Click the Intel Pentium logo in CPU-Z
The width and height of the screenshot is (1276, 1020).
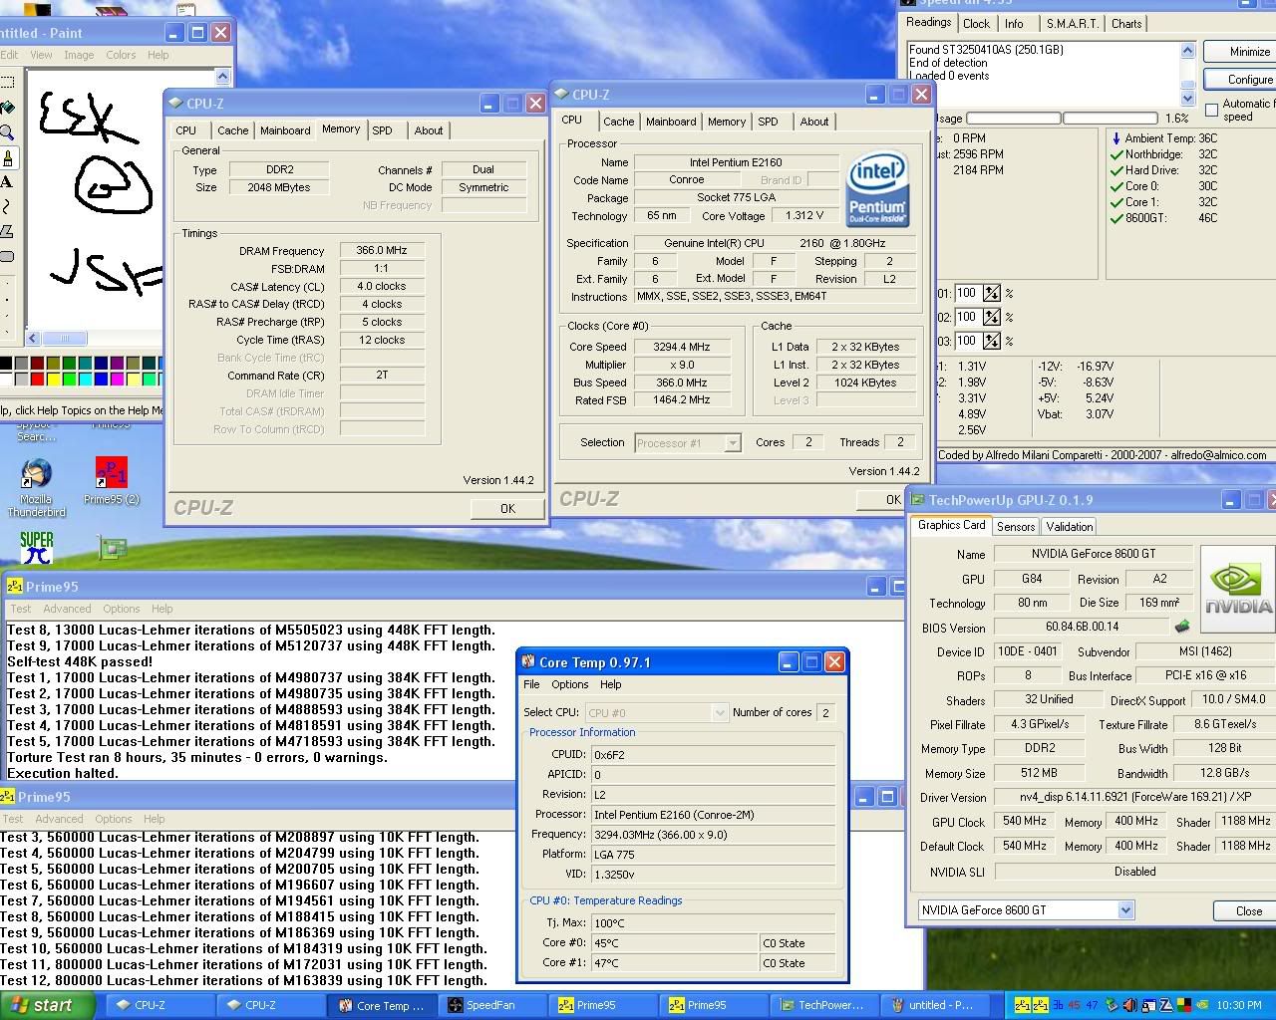point(877,188)
